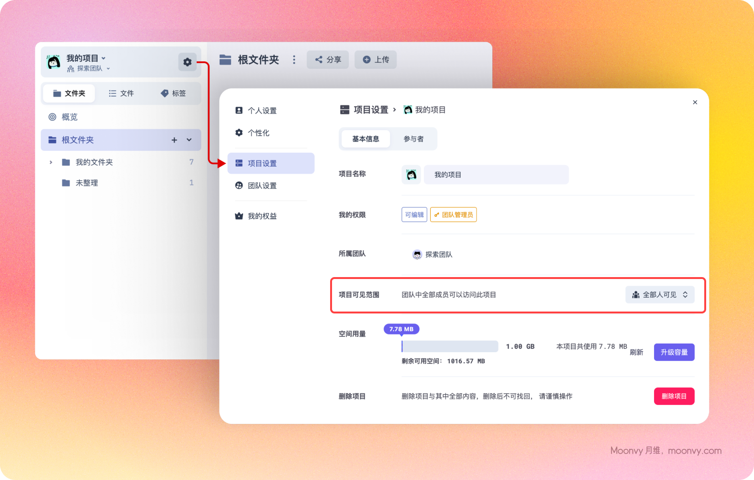Switch to the 文件 view tab
Viewport: 754px width, 480px height.
click(122, 93)
